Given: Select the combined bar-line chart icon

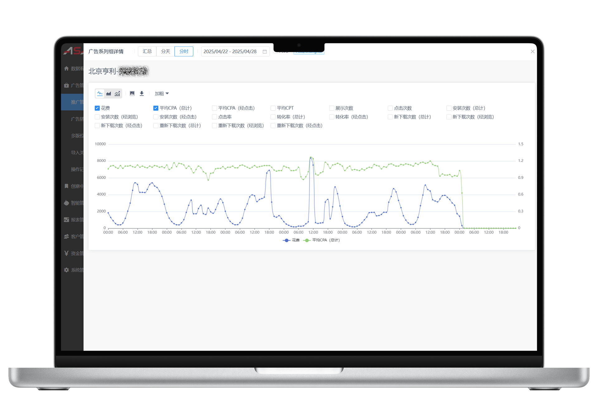Looking at the screenshot, I should click(117, 93).
